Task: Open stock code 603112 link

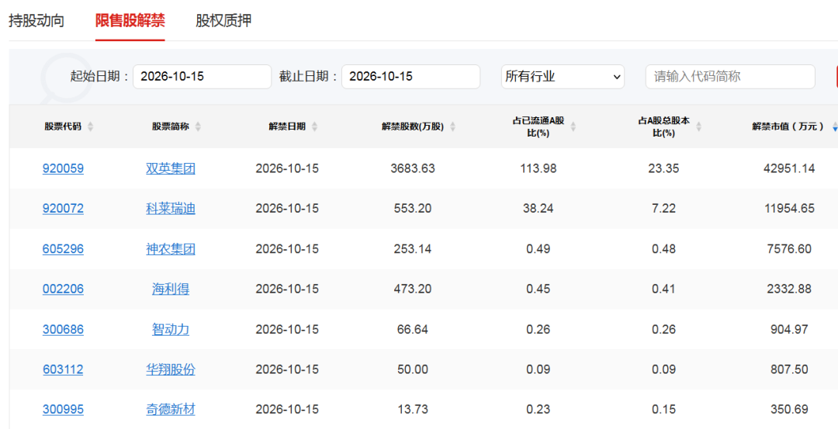Action: 63,369
